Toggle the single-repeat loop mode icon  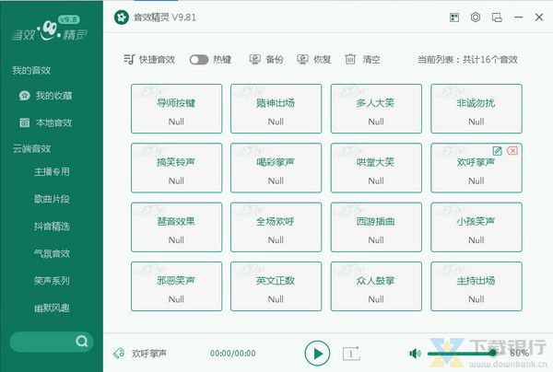(x=351, y=354)
